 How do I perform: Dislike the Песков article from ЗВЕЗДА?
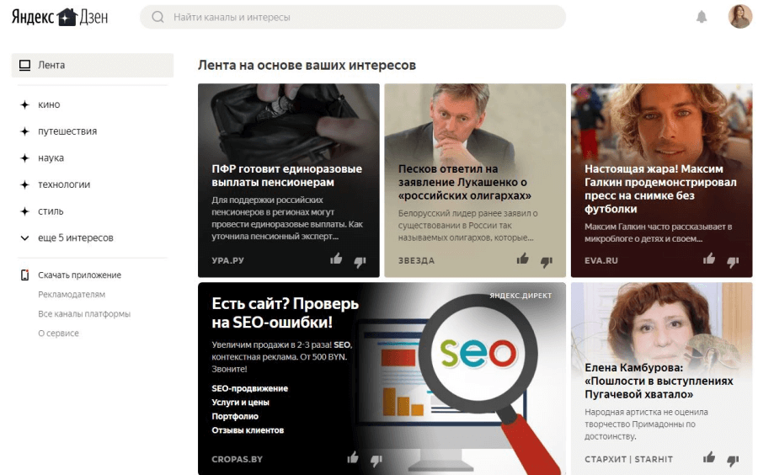click(547, 261)
